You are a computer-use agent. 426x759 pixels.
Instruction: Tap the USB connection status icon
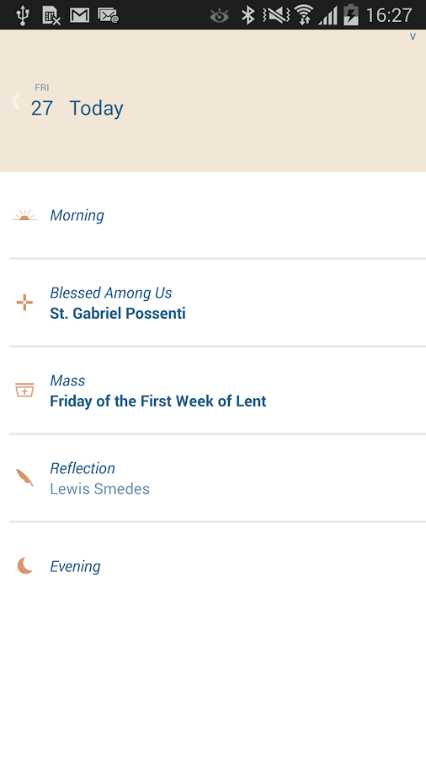tap(22, 15)
